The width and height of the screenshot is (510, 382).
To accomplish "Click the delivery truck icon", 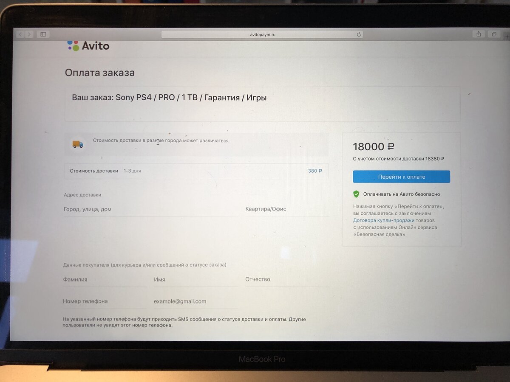I will tap(78, 144).
